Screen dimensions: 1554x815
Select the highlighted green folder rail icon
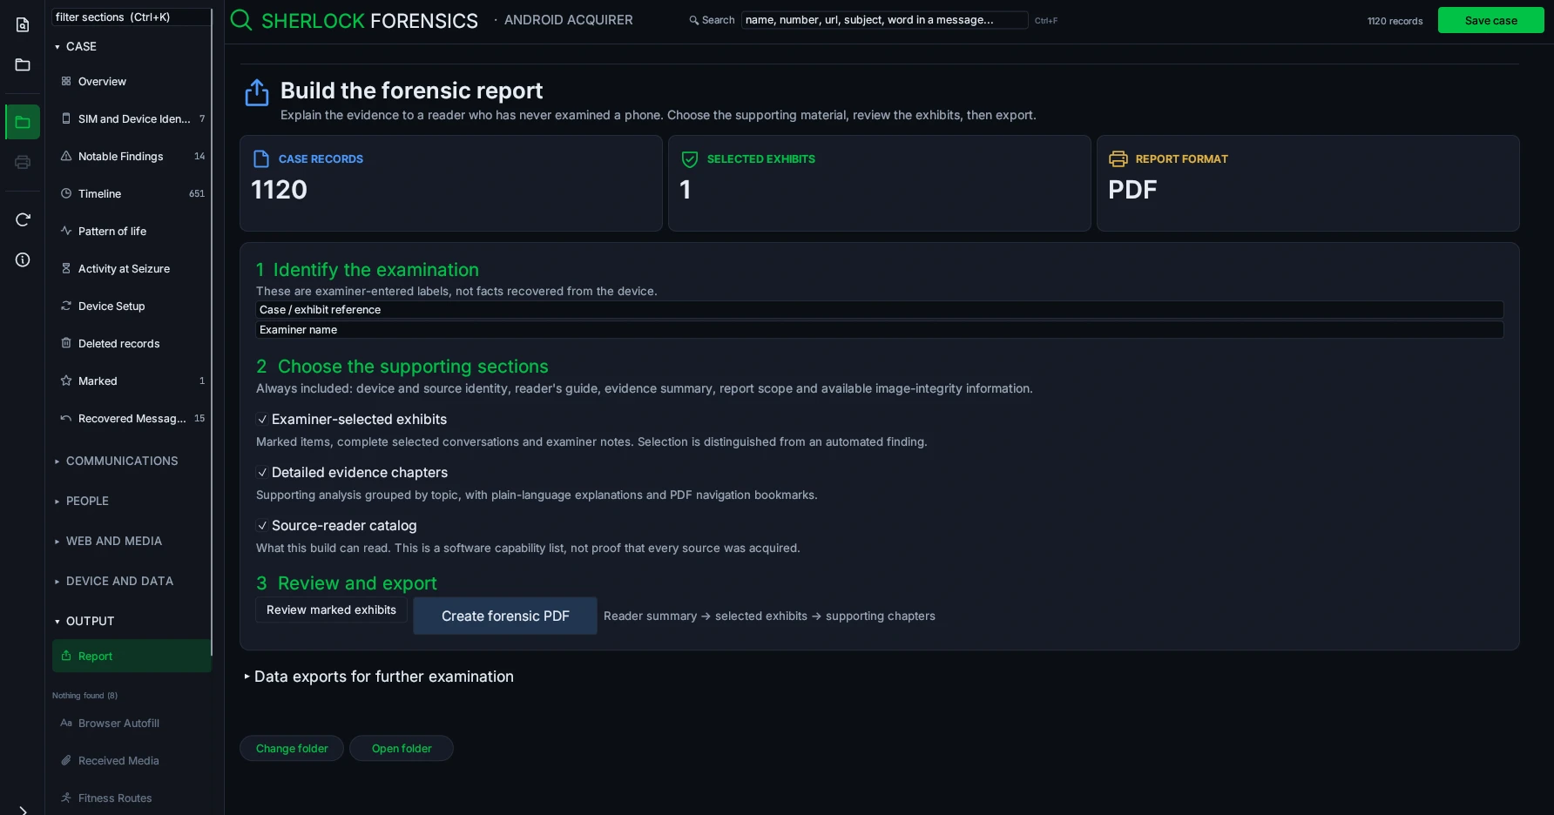[x=23, y=122]
